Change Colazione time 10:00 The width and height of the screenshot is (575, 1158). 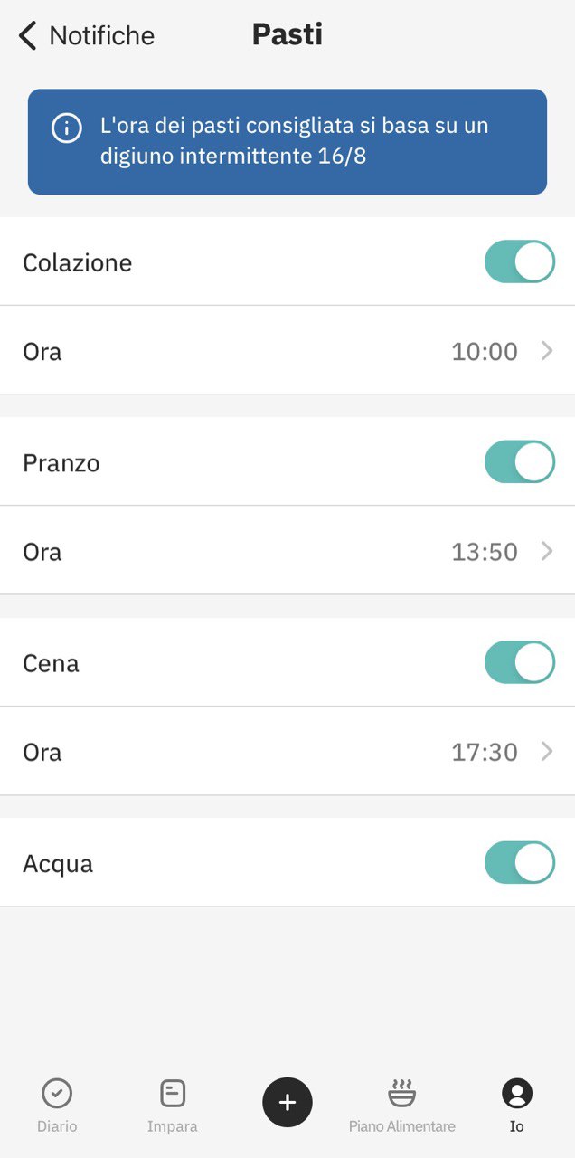[x=485, y=351]
